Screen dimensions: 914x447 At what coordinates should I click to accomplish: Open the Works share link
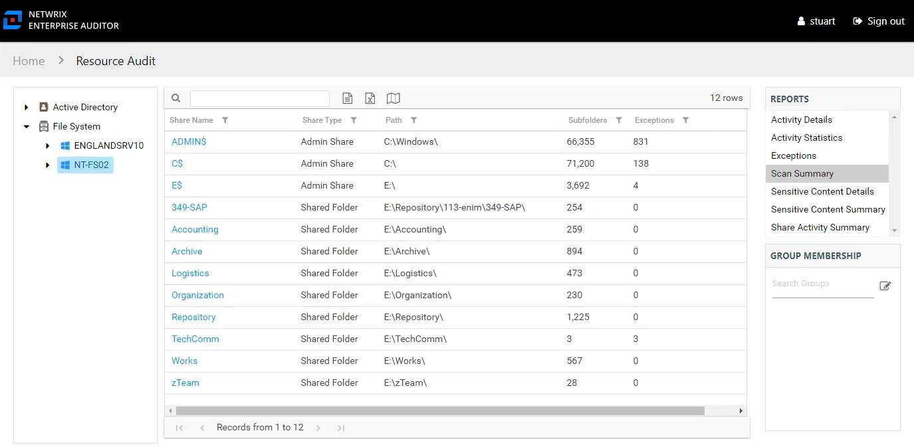184,361
